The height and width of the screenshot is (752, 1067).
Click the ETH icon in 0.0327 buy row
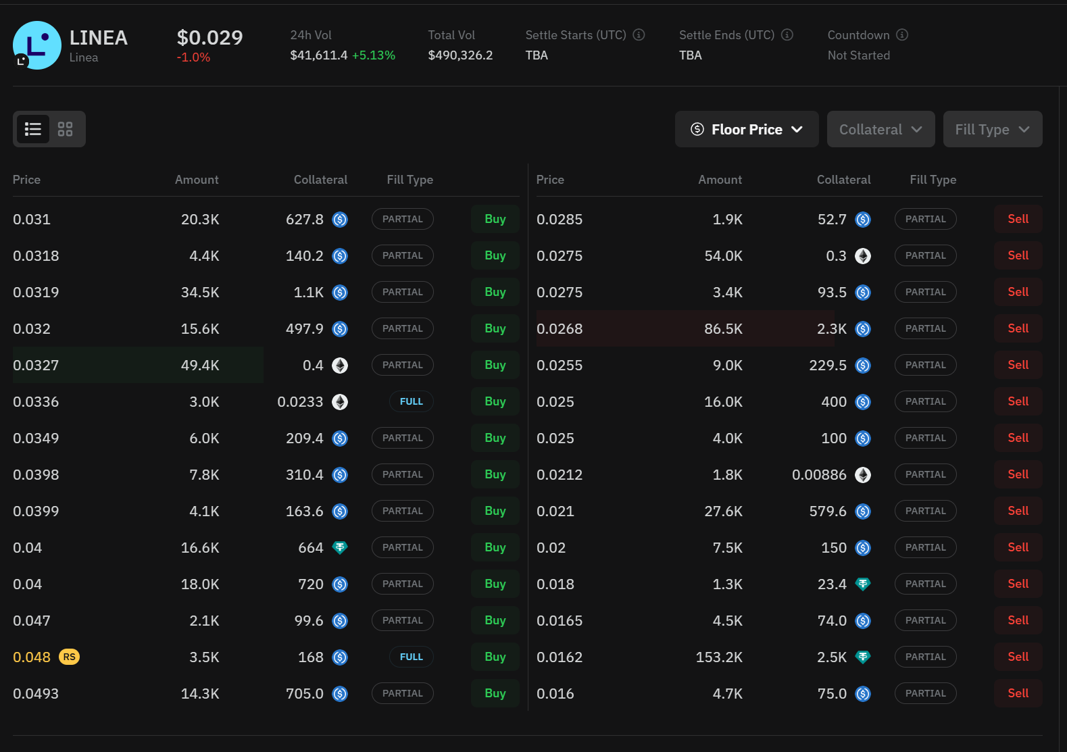click(340, 366)
